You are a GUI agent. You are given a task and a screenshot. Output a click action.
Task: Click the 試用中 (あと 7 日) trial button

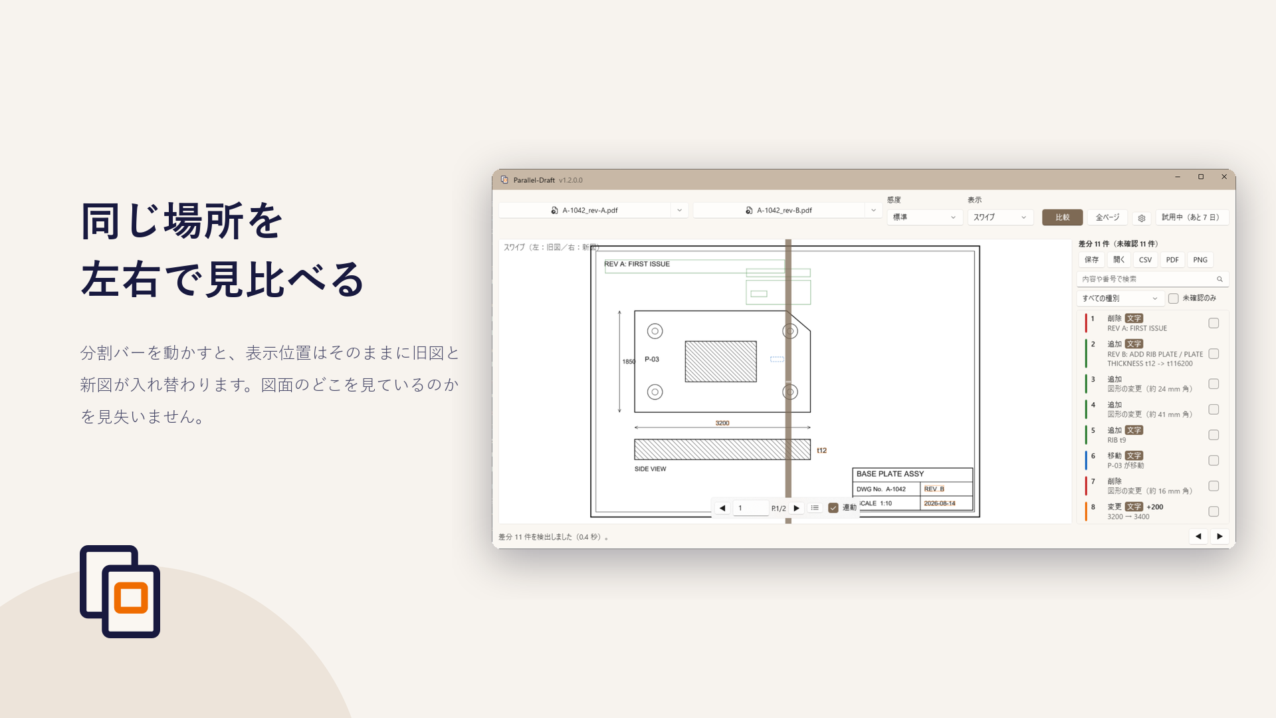[x=1192, y=217]
